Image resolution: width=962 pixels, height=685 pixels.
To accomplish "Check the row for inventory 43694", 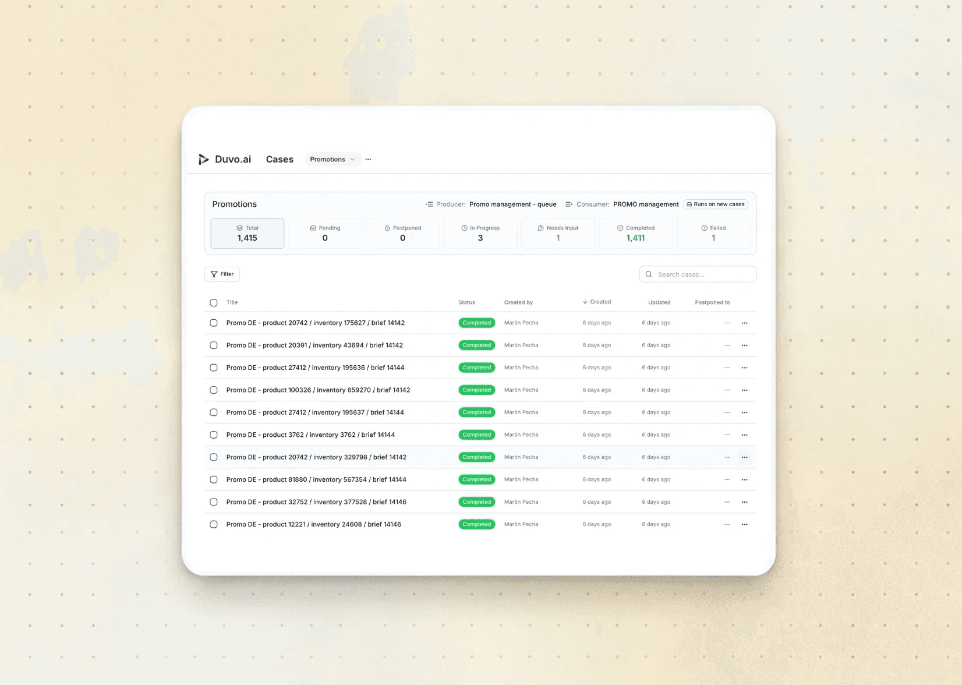I will (x=214, y=345).
